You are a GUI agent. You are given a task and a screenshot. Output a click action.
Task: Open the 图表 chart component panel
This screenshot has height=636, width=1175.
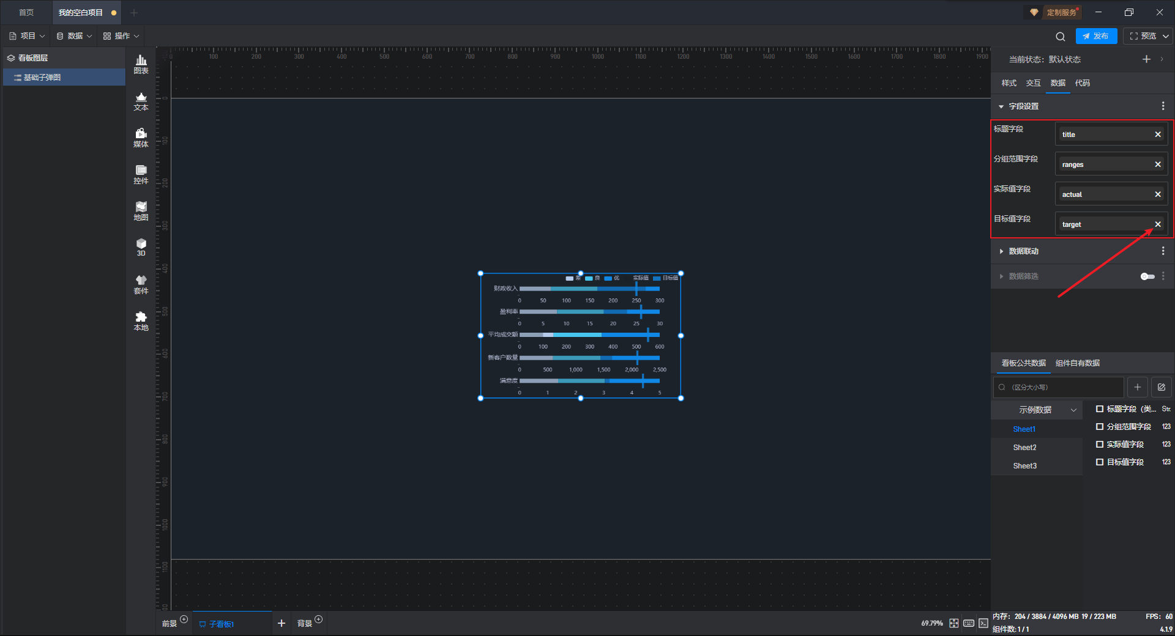tap(141, 64)
